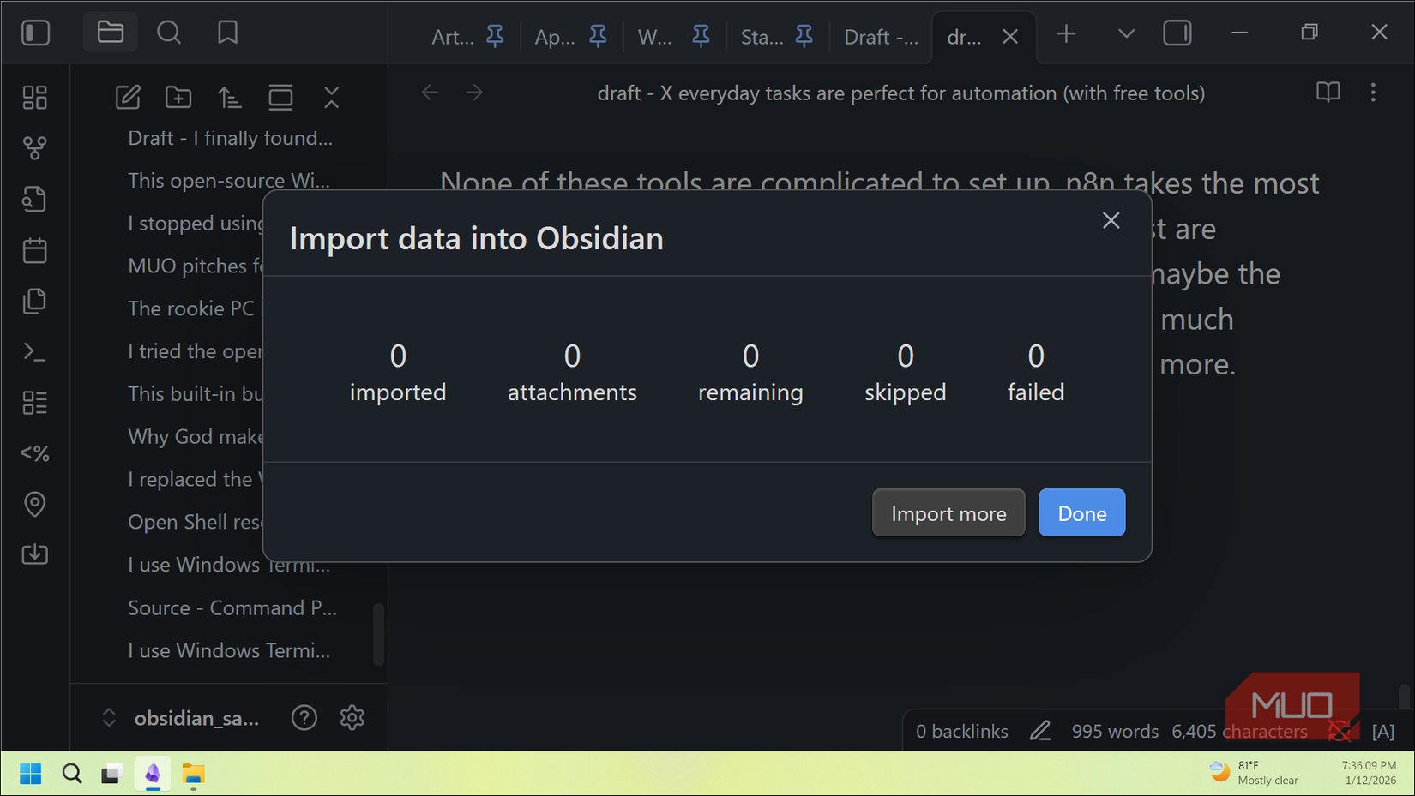Open File Explorer from the taskbar

(x=193, y=774)
